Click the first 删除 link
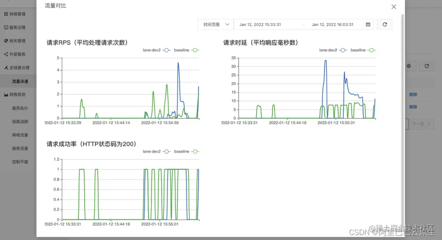Image resolution: width=442 pixels, height=240 pixels. [x=413, y=95]
